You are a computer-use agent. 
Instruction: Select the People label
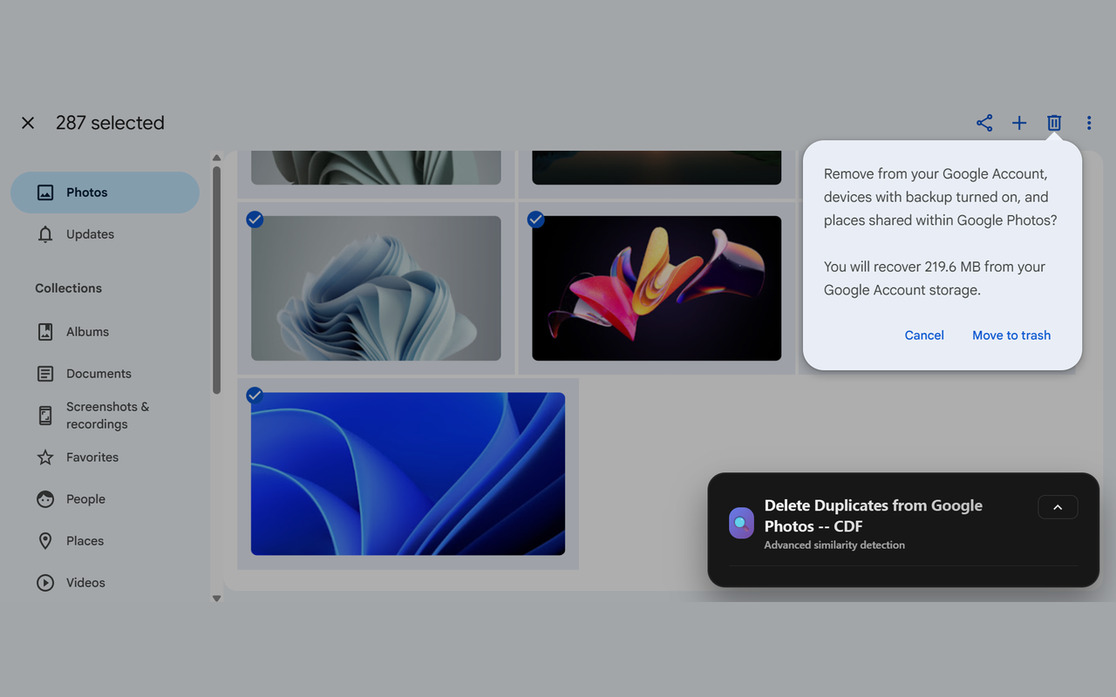click(85, 499)
